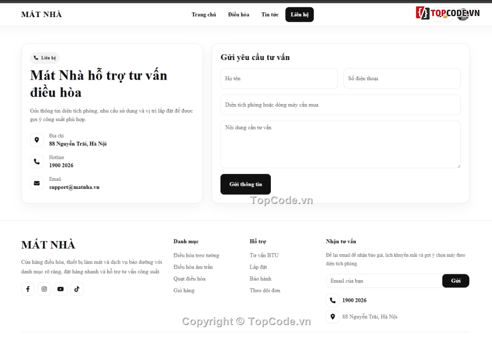Focus the Diện tích phòng input field
This screenshot has width=492, height=338.
pyautogui.click(x=340, y=105)
